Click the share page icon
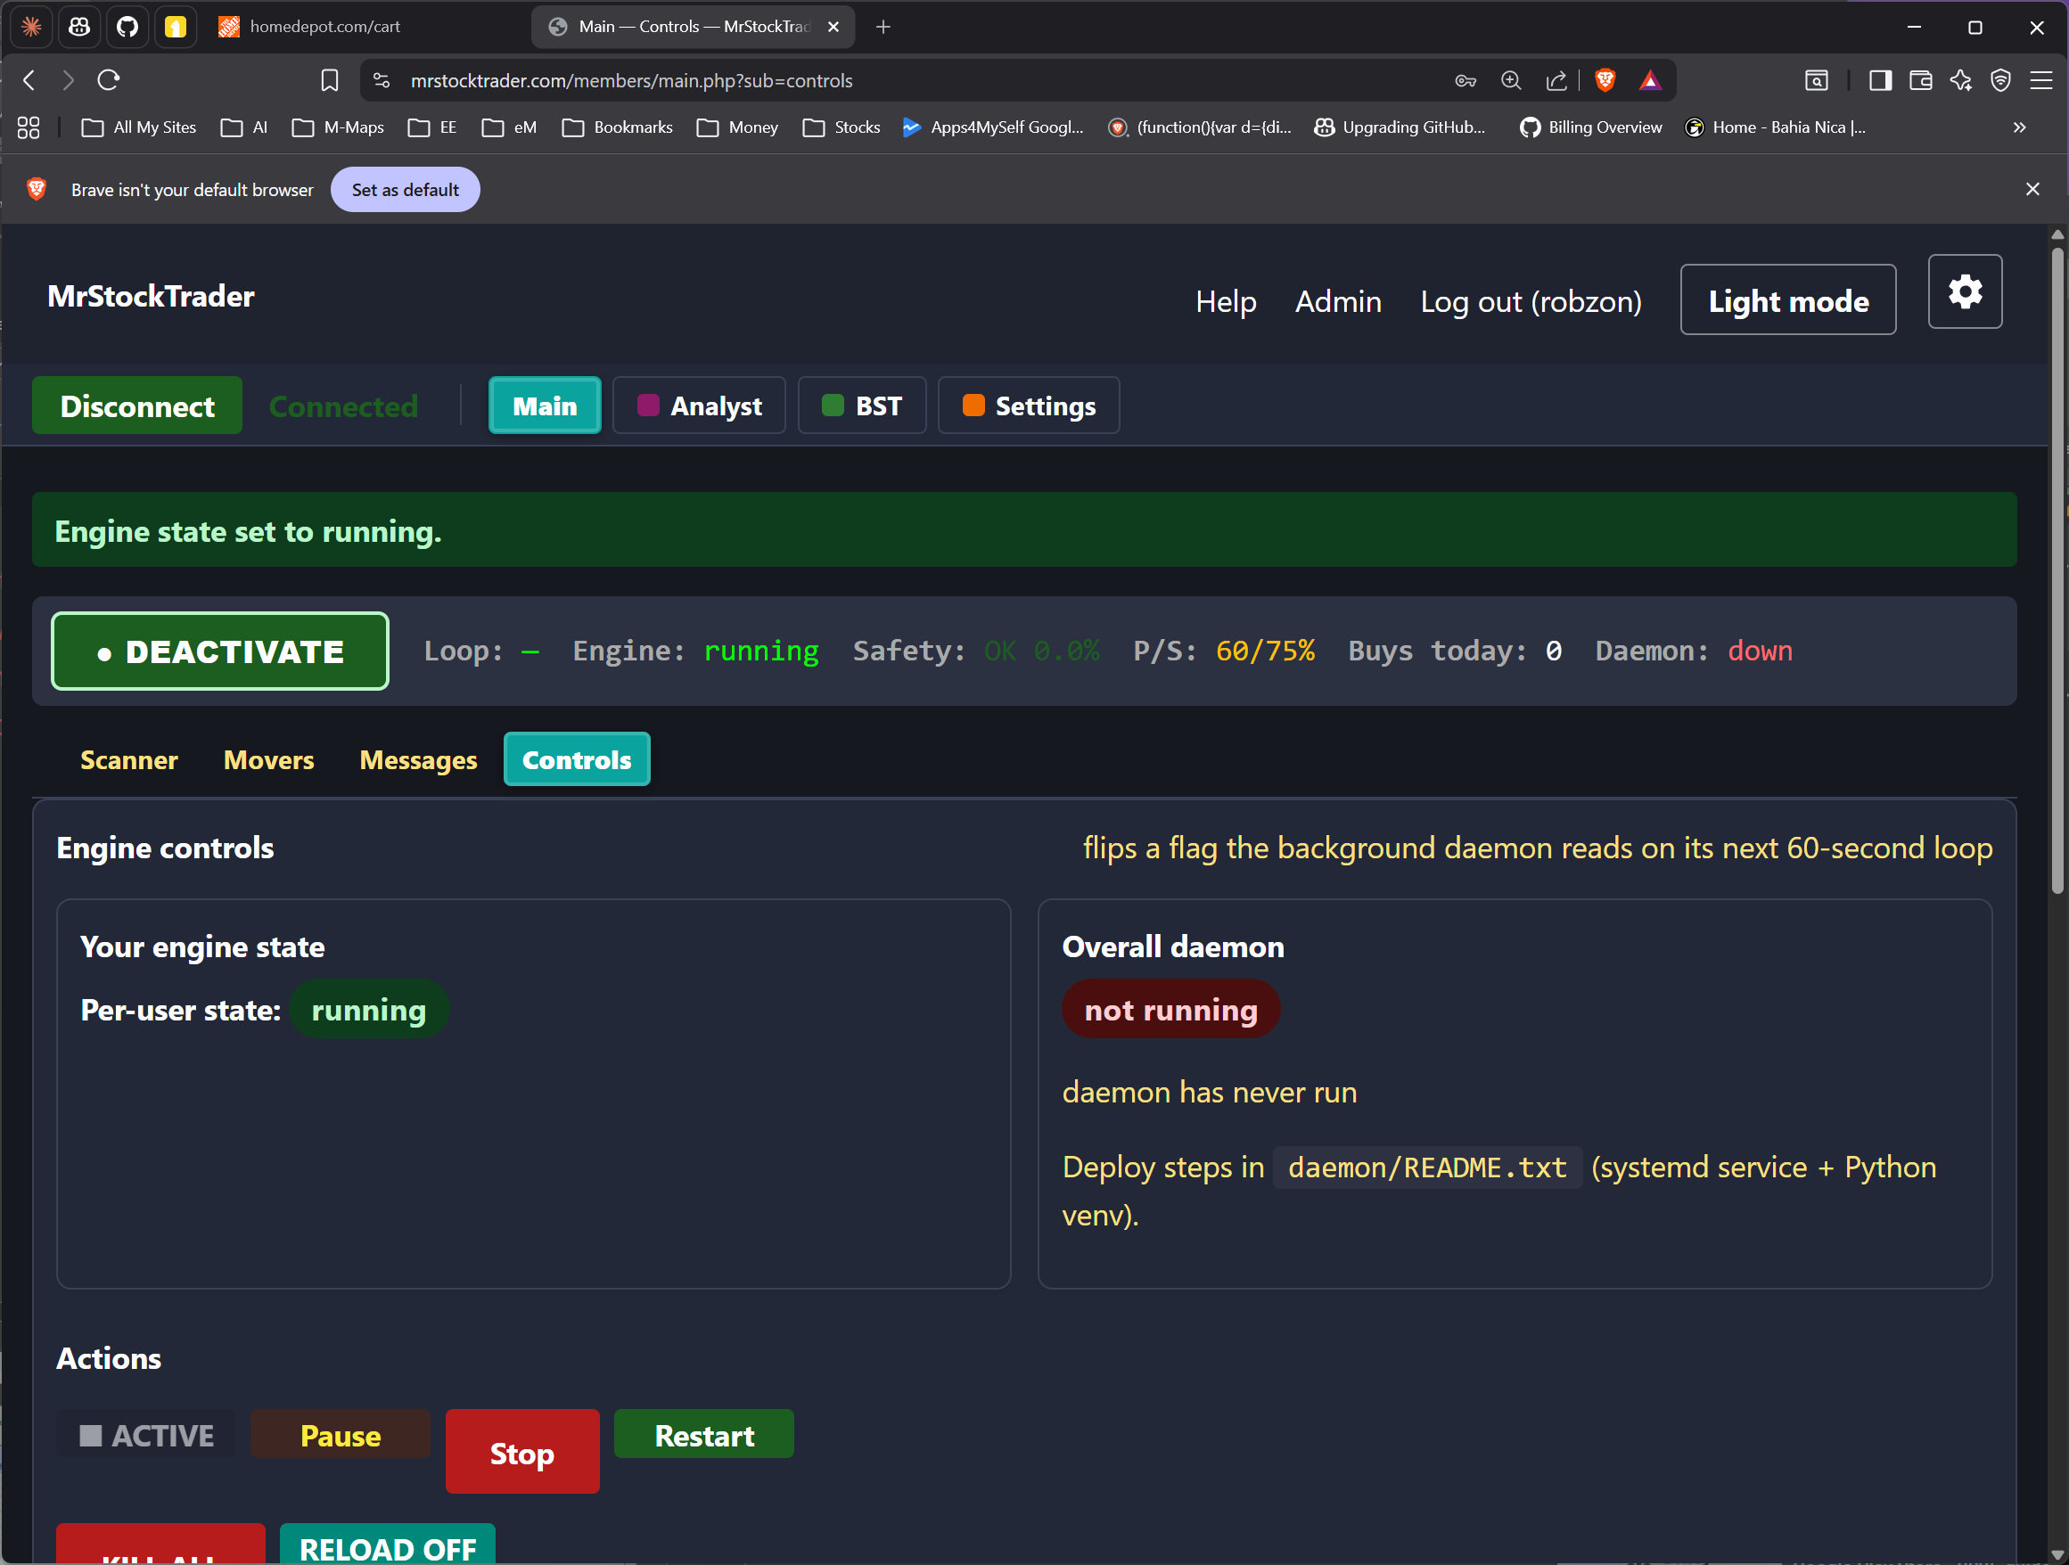This screenshot has height=1565, width=2069. click(1556, 80)
